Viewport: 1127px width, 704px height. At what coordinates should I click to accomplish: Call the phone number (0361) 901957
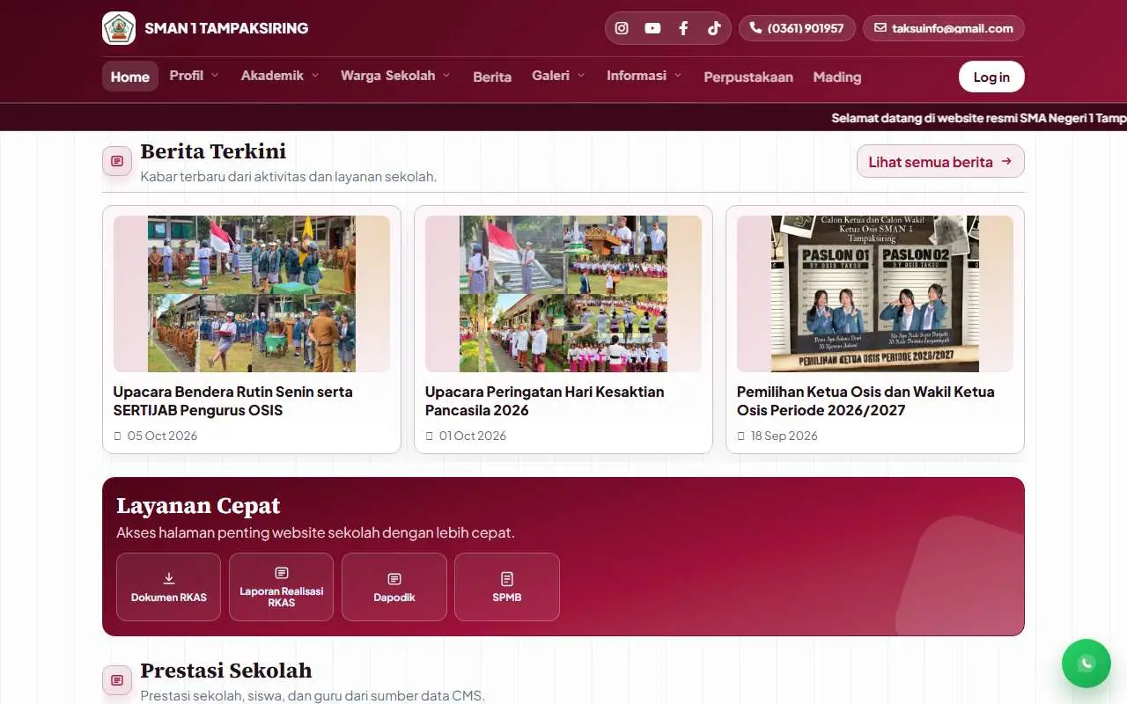pyautogui.click(x=797, y=28)
